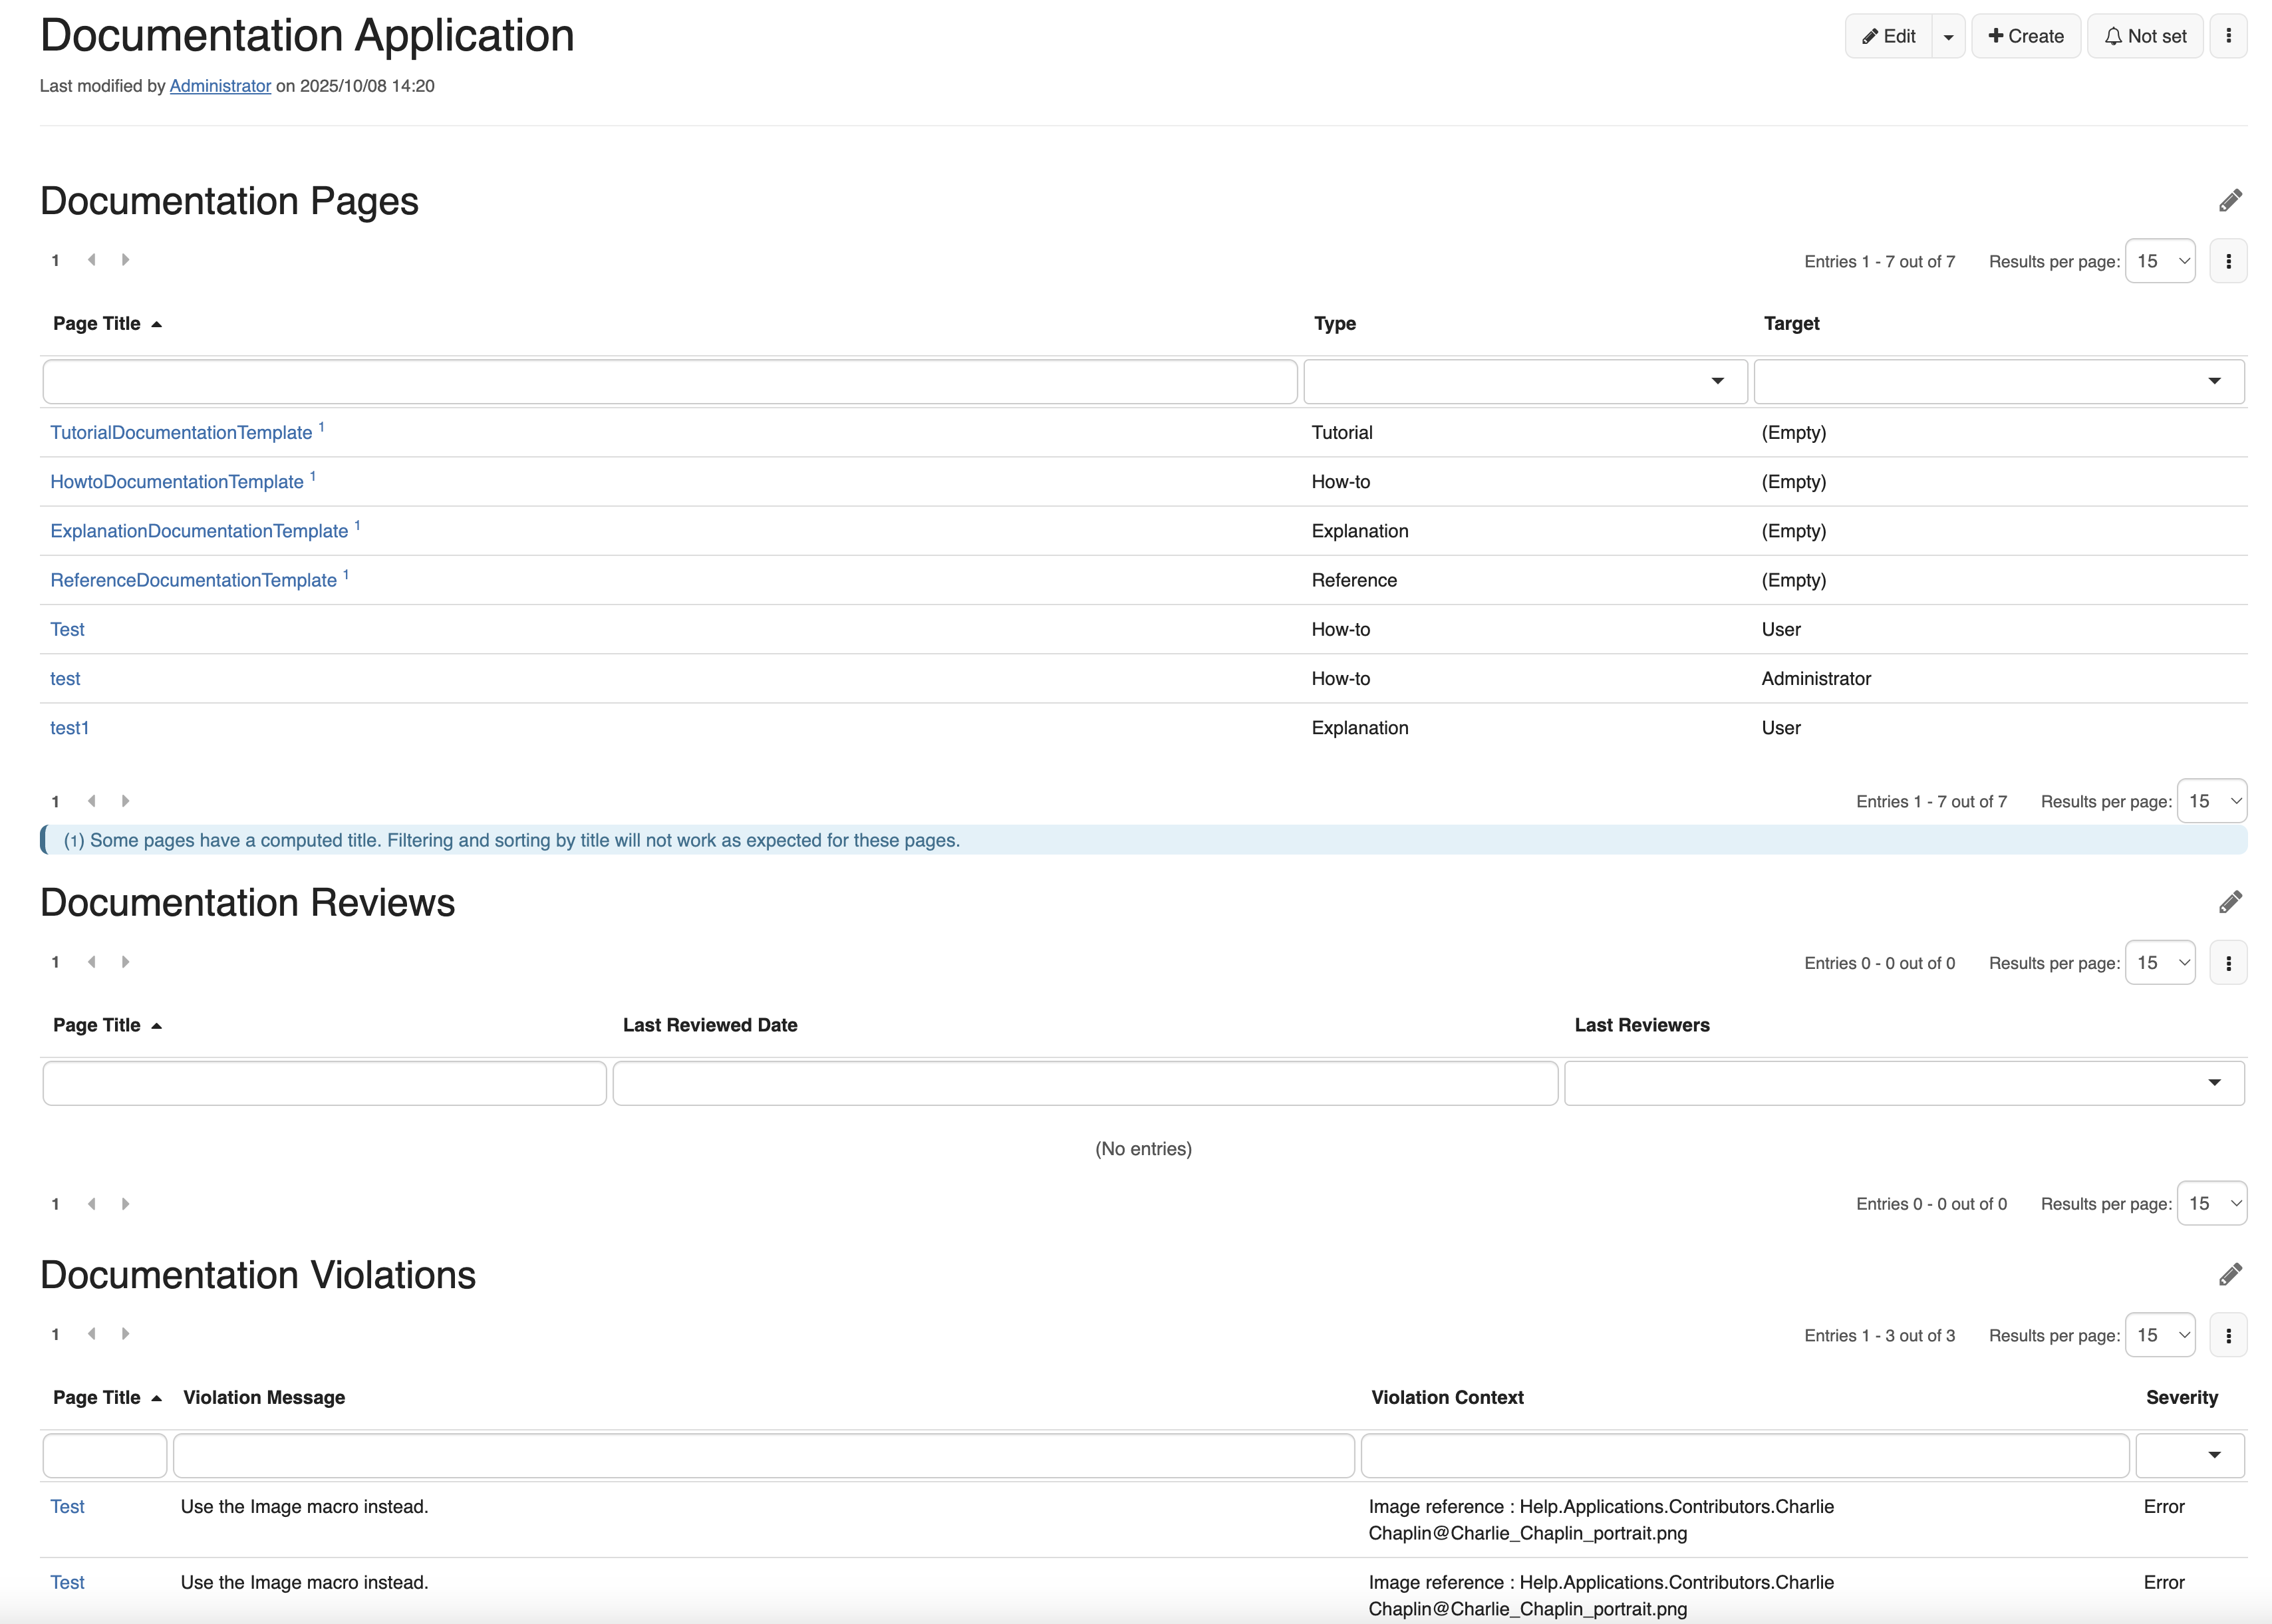Expand the Edit button dropdown arrow
The width and height of the screenshot is (2272, 1624).
coord(1948,37)
